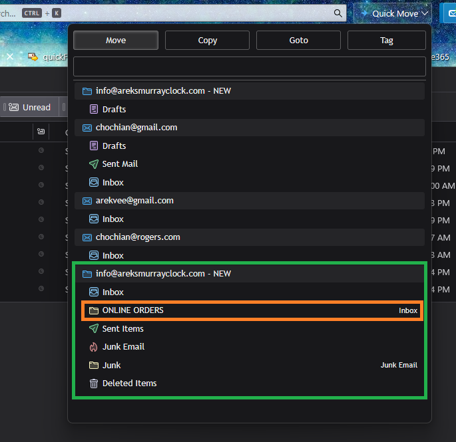456x442 pixels.
Task: Choose the Deleted Items trash folder
Action: click(129, 383)
